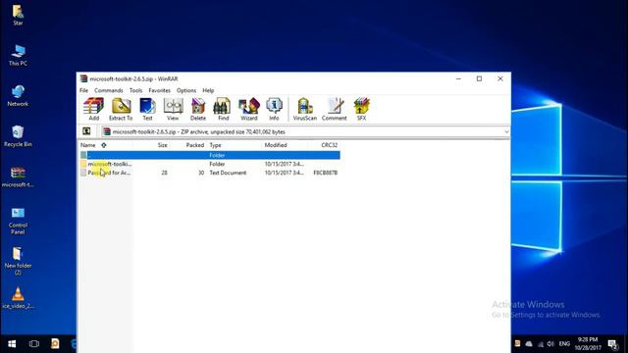Sort by Modified column header

click(x=276, y=145)
